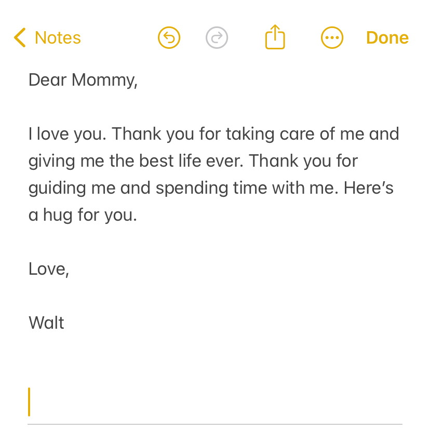Image resolution: width=430 pixels, height=430 pixels.
Task: Tap blank line between Love and Walt
Action: (215, 296)
